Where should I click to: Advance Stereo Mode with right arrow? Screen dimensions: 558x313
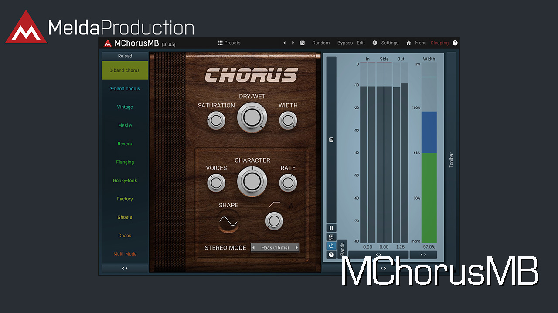[x=297, y=248]
